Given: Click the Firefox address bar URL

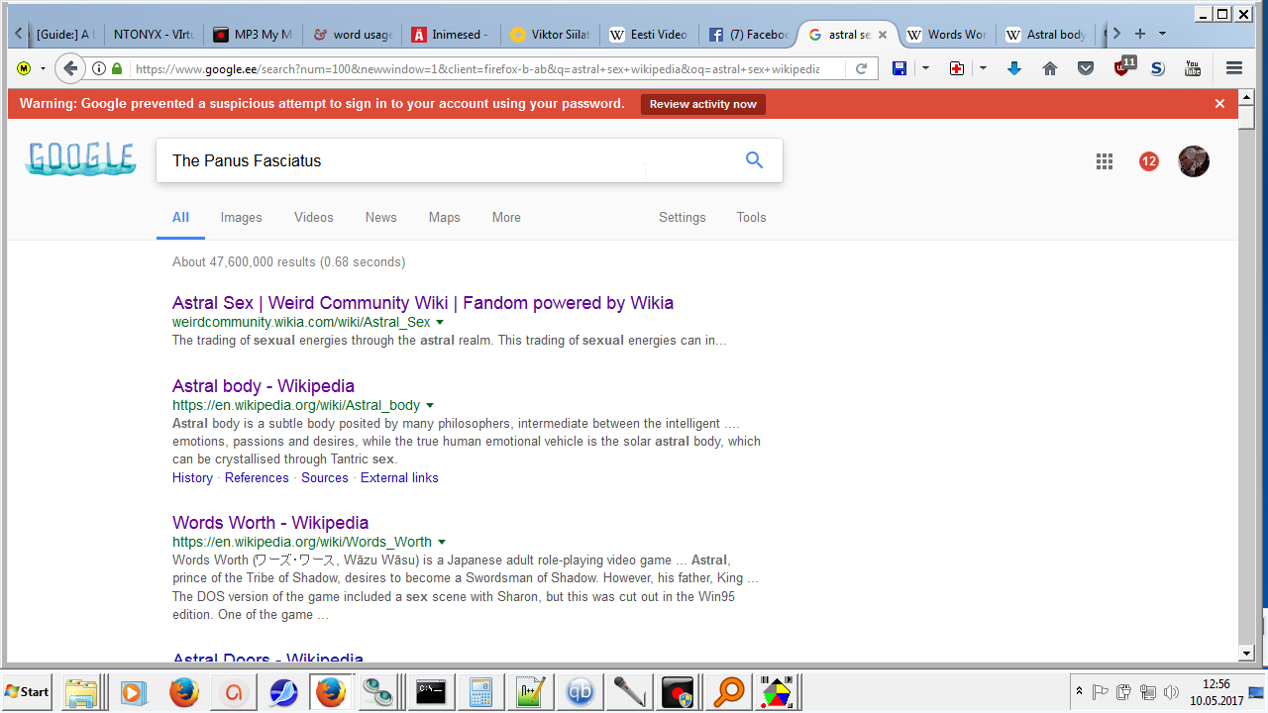Looking at the screenshot, I should tap(477, 69).
